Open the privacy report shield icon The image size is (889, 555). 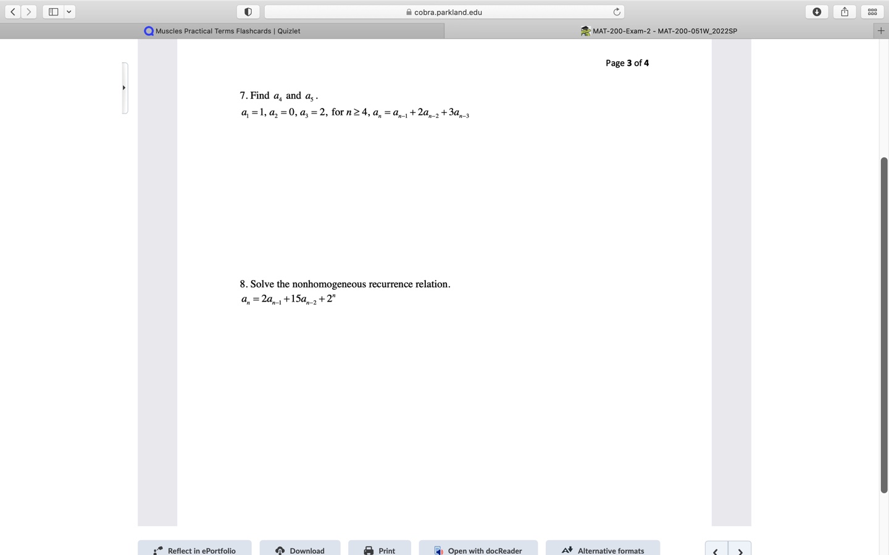pyautogui.click(x=248, y=12)
